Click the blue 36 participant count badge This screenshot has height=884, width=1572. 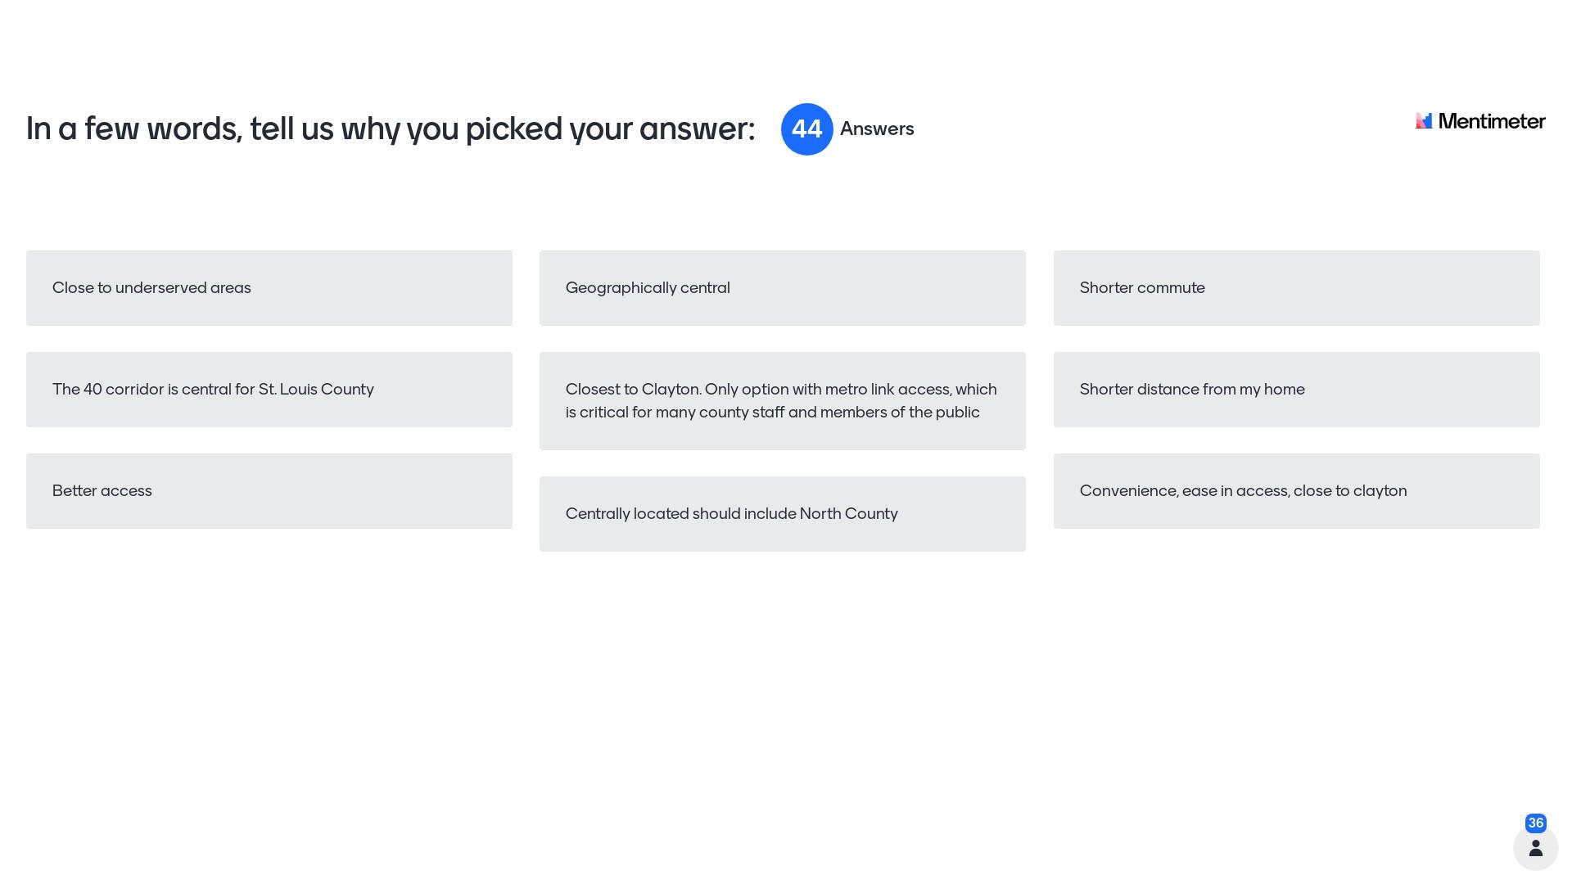coord(1535,823)
